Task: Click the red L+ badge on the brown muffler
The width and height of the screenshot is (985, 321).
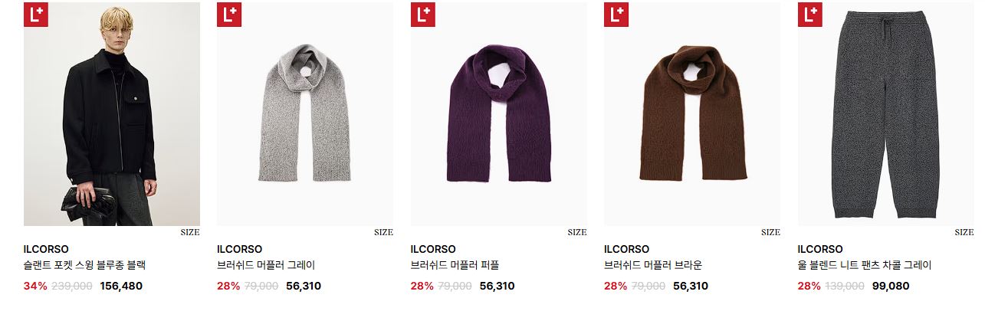Action: [x=616, y=15]
